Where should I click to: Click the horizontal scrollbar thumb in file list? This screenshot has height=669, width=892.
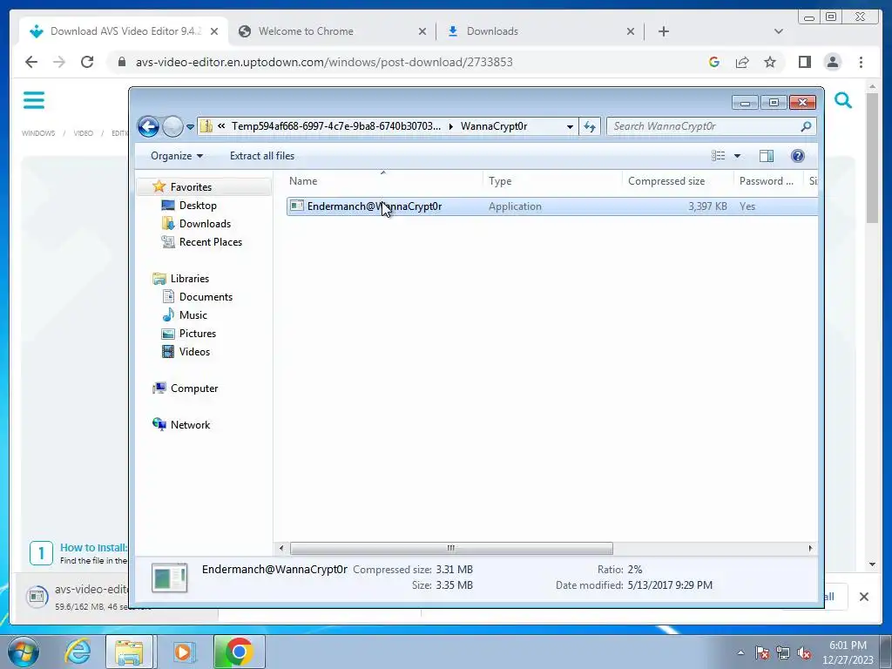[451, 549]
